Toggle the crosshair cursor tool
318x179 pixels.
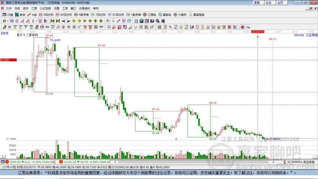pos(113,21)
